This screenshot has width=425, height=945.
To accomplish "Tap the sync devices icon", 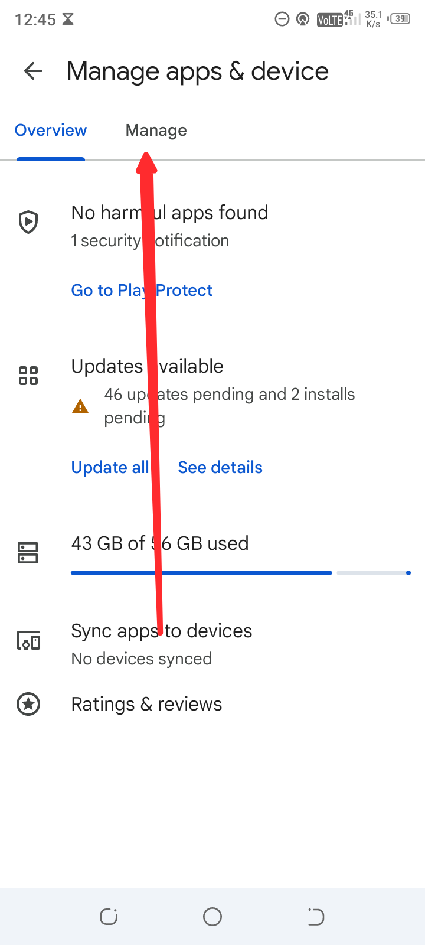I will pyautogui.click(x=28, y=641).
